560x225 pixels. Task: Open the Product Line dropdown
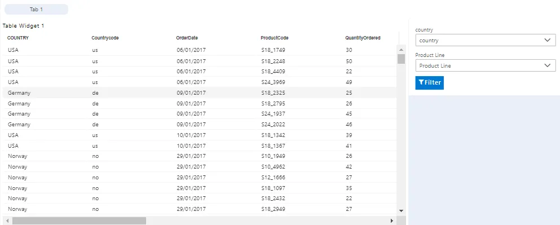click(x=486, y=66)
